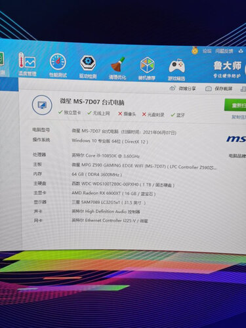
Task: Click the Core i9-10850K processor text
Action: tap(106, 155)
